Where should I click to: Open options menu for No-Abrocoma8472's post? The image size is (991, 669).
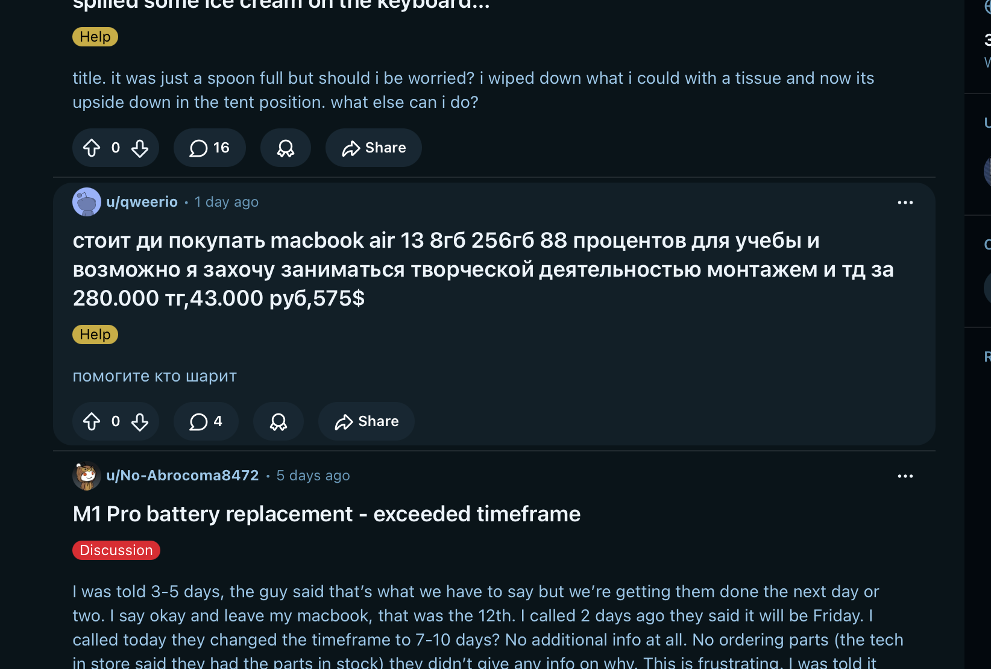click(905, 476)
